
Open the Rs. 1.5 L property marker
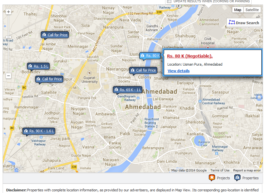coord(38,66)
